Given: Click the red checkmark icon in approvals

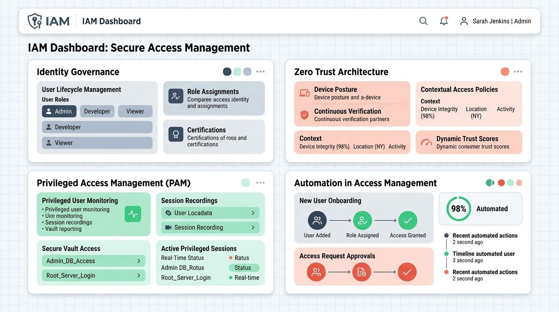Looking at the screenshot, I should pyautogui.click(x=407, y=272).
